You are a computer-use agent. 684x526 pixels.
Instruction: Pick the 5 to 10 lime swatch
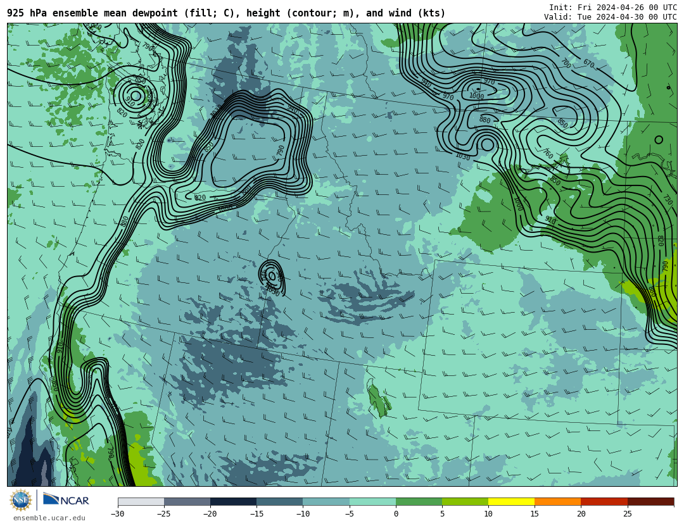tap(465, 501)
